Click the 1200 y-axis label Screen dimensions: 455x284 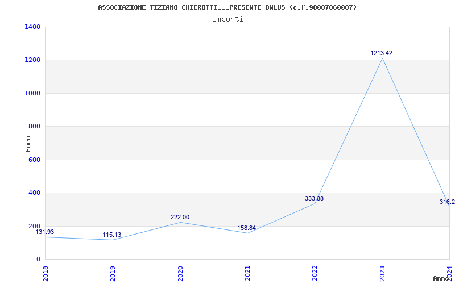(x=32, y=60)
